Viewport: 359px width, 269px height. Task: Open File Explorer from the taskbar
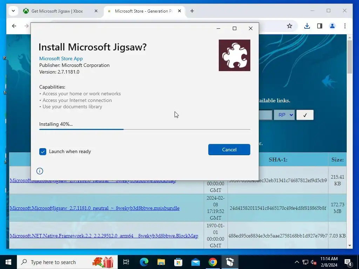click(161, 262)
